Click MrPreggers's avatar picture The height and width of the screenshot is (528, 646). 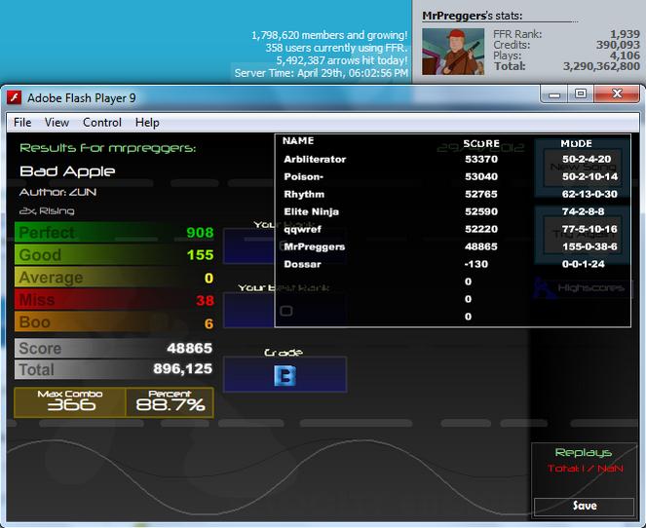point(453,52)
